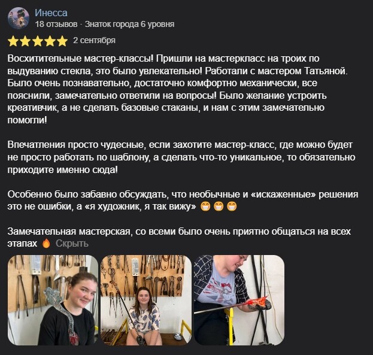Click the review date 2 сентября
This screenshot has width=373, height=355.
[94, 40]
